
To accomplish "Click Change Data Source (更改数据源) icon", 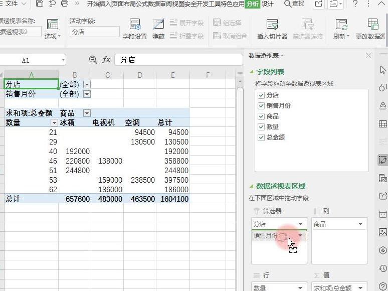I will pos(372,25).
